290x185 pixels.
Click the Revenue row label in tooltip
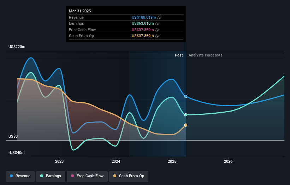coord(76,17)
